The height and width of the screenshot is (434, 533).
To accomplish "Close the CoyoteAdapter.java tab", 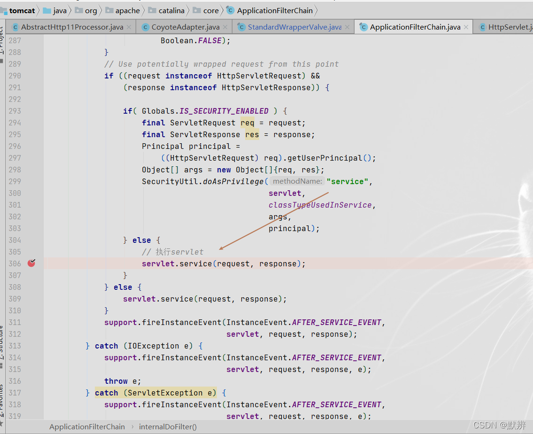I will [225, 27].
